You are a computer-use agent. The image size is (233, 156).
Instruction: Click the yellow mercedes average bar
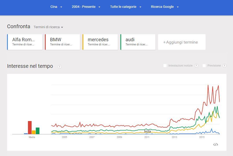click(x=34, y=132)
